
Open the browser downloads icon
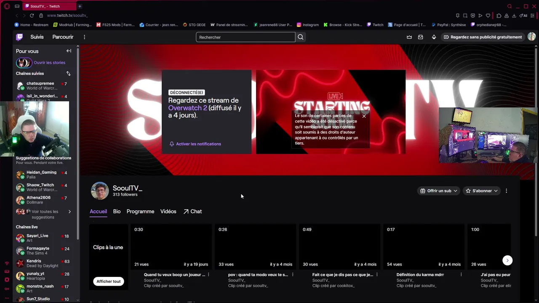[x=514, y=16]
